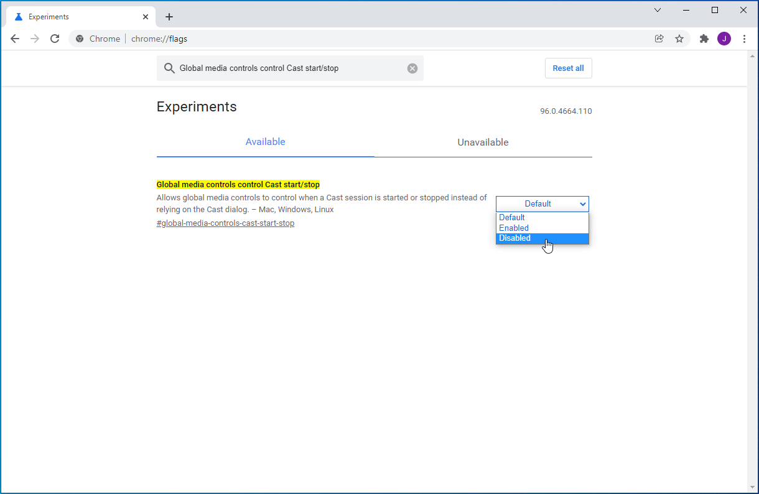Viewport: 759px width, 494px height.
Task: Bookmark this tab with the star icon
Action: click(679, 39)
